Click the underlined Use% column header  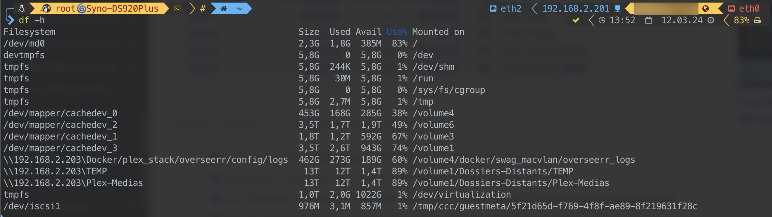pyautogui.click(x=397, y=32)
